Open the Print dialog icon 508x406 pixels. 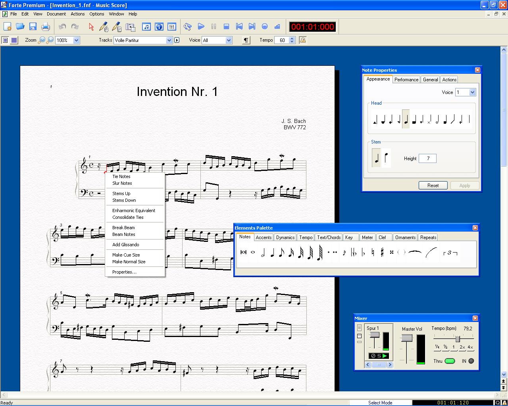pos(45,27)
